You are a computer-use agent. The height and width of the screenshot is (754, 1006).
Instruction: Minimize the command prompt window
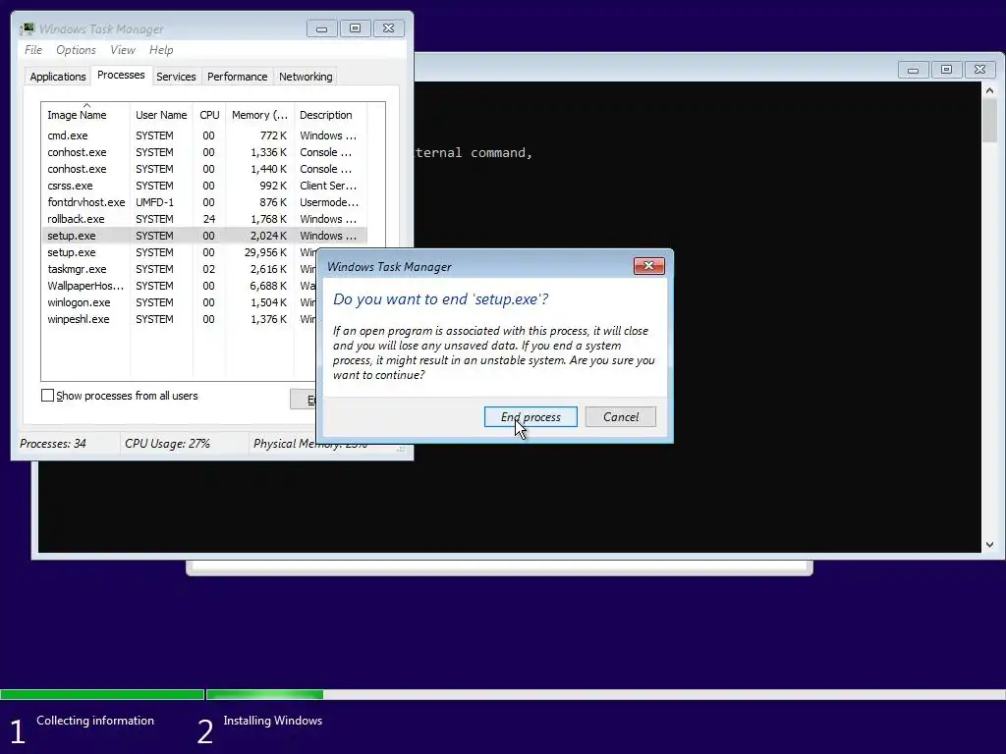913,70
